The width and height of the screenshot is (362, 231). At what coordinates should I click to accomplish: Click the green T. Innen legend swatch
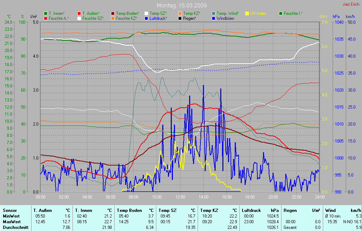[x=46, y=14]
